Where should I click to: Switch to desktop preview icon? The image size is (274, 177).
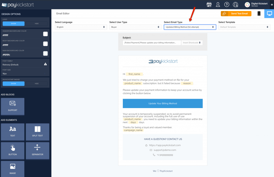(269, 13)
